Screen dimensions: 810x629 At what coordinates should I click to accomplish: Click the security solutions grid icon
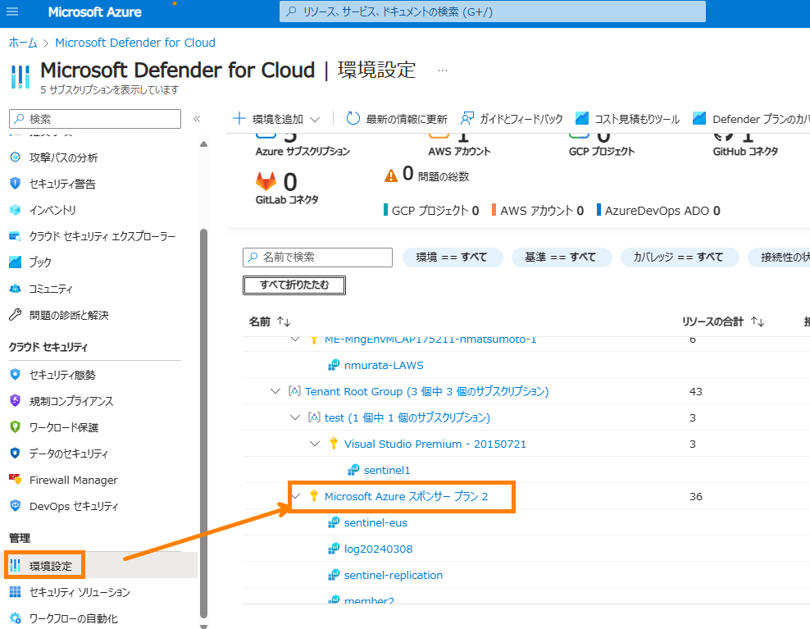tap(15, 592)
